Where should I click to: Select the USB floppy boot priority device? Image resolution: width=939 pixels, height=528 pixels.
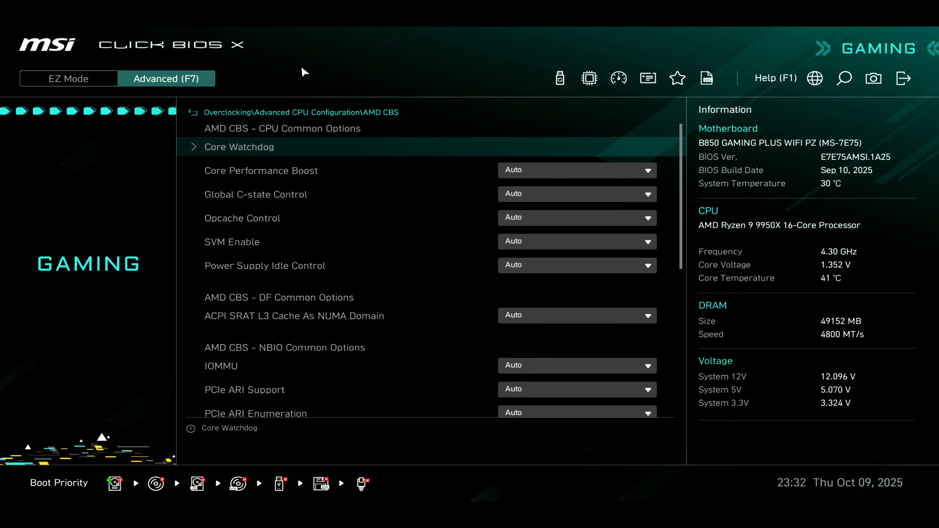(x=321, y=484)
